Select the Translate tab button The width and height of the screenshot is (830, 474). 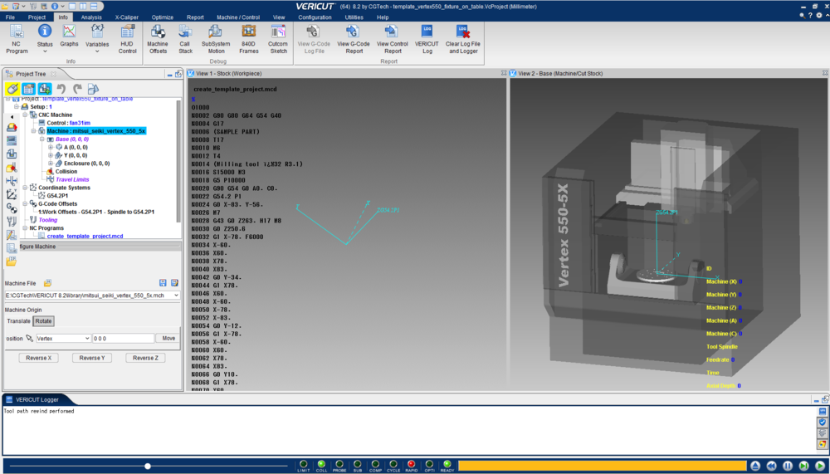pos(18,321)
